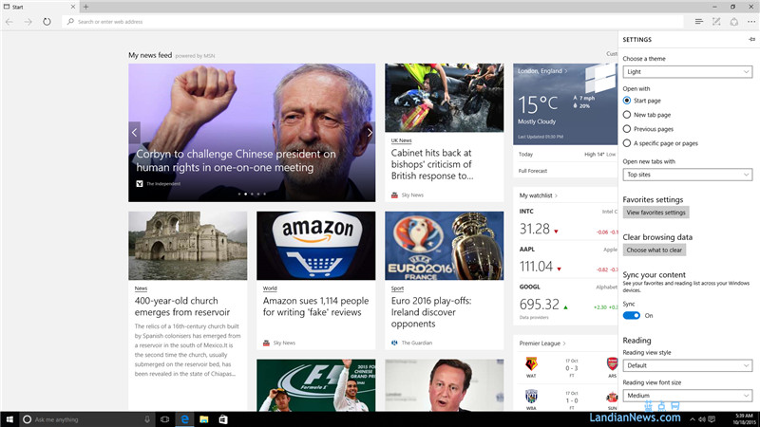
Task: Click the Sport category label
Action: [397, 288]
